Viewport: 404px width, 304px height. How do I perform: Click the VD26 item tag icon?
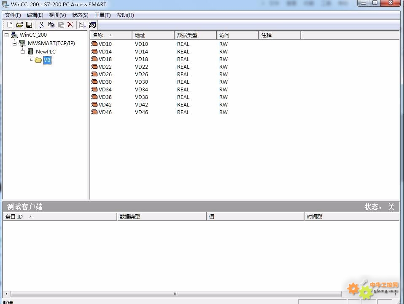tap(94, 74)
